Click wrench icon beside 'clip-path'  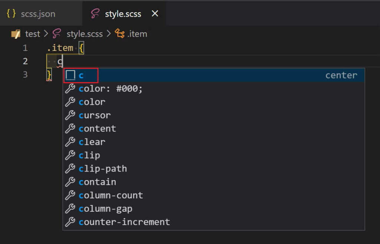point(70,169)
